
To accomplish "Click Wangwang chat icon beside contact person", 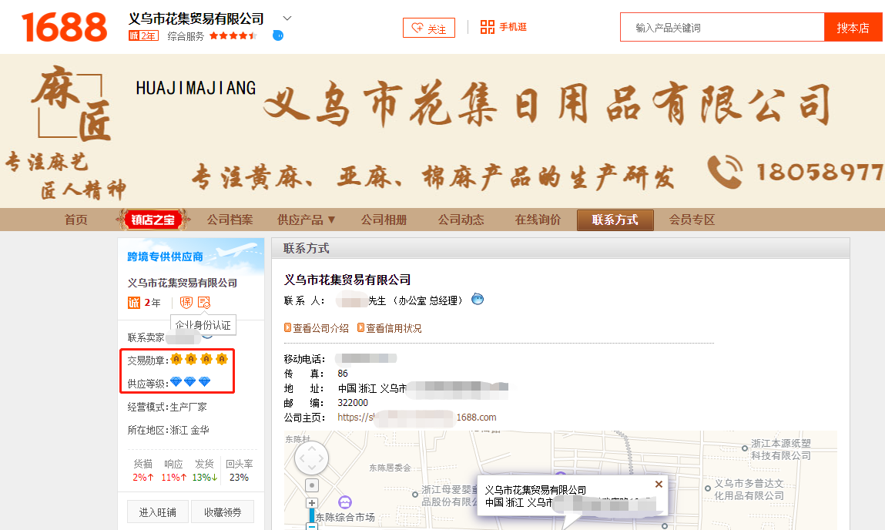I will [x=478, y=299].
